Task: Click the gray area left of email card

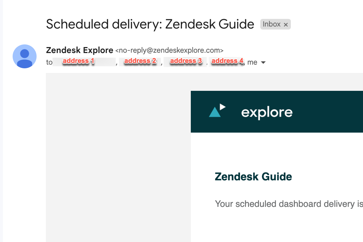Action: click(x=118, y=157)
